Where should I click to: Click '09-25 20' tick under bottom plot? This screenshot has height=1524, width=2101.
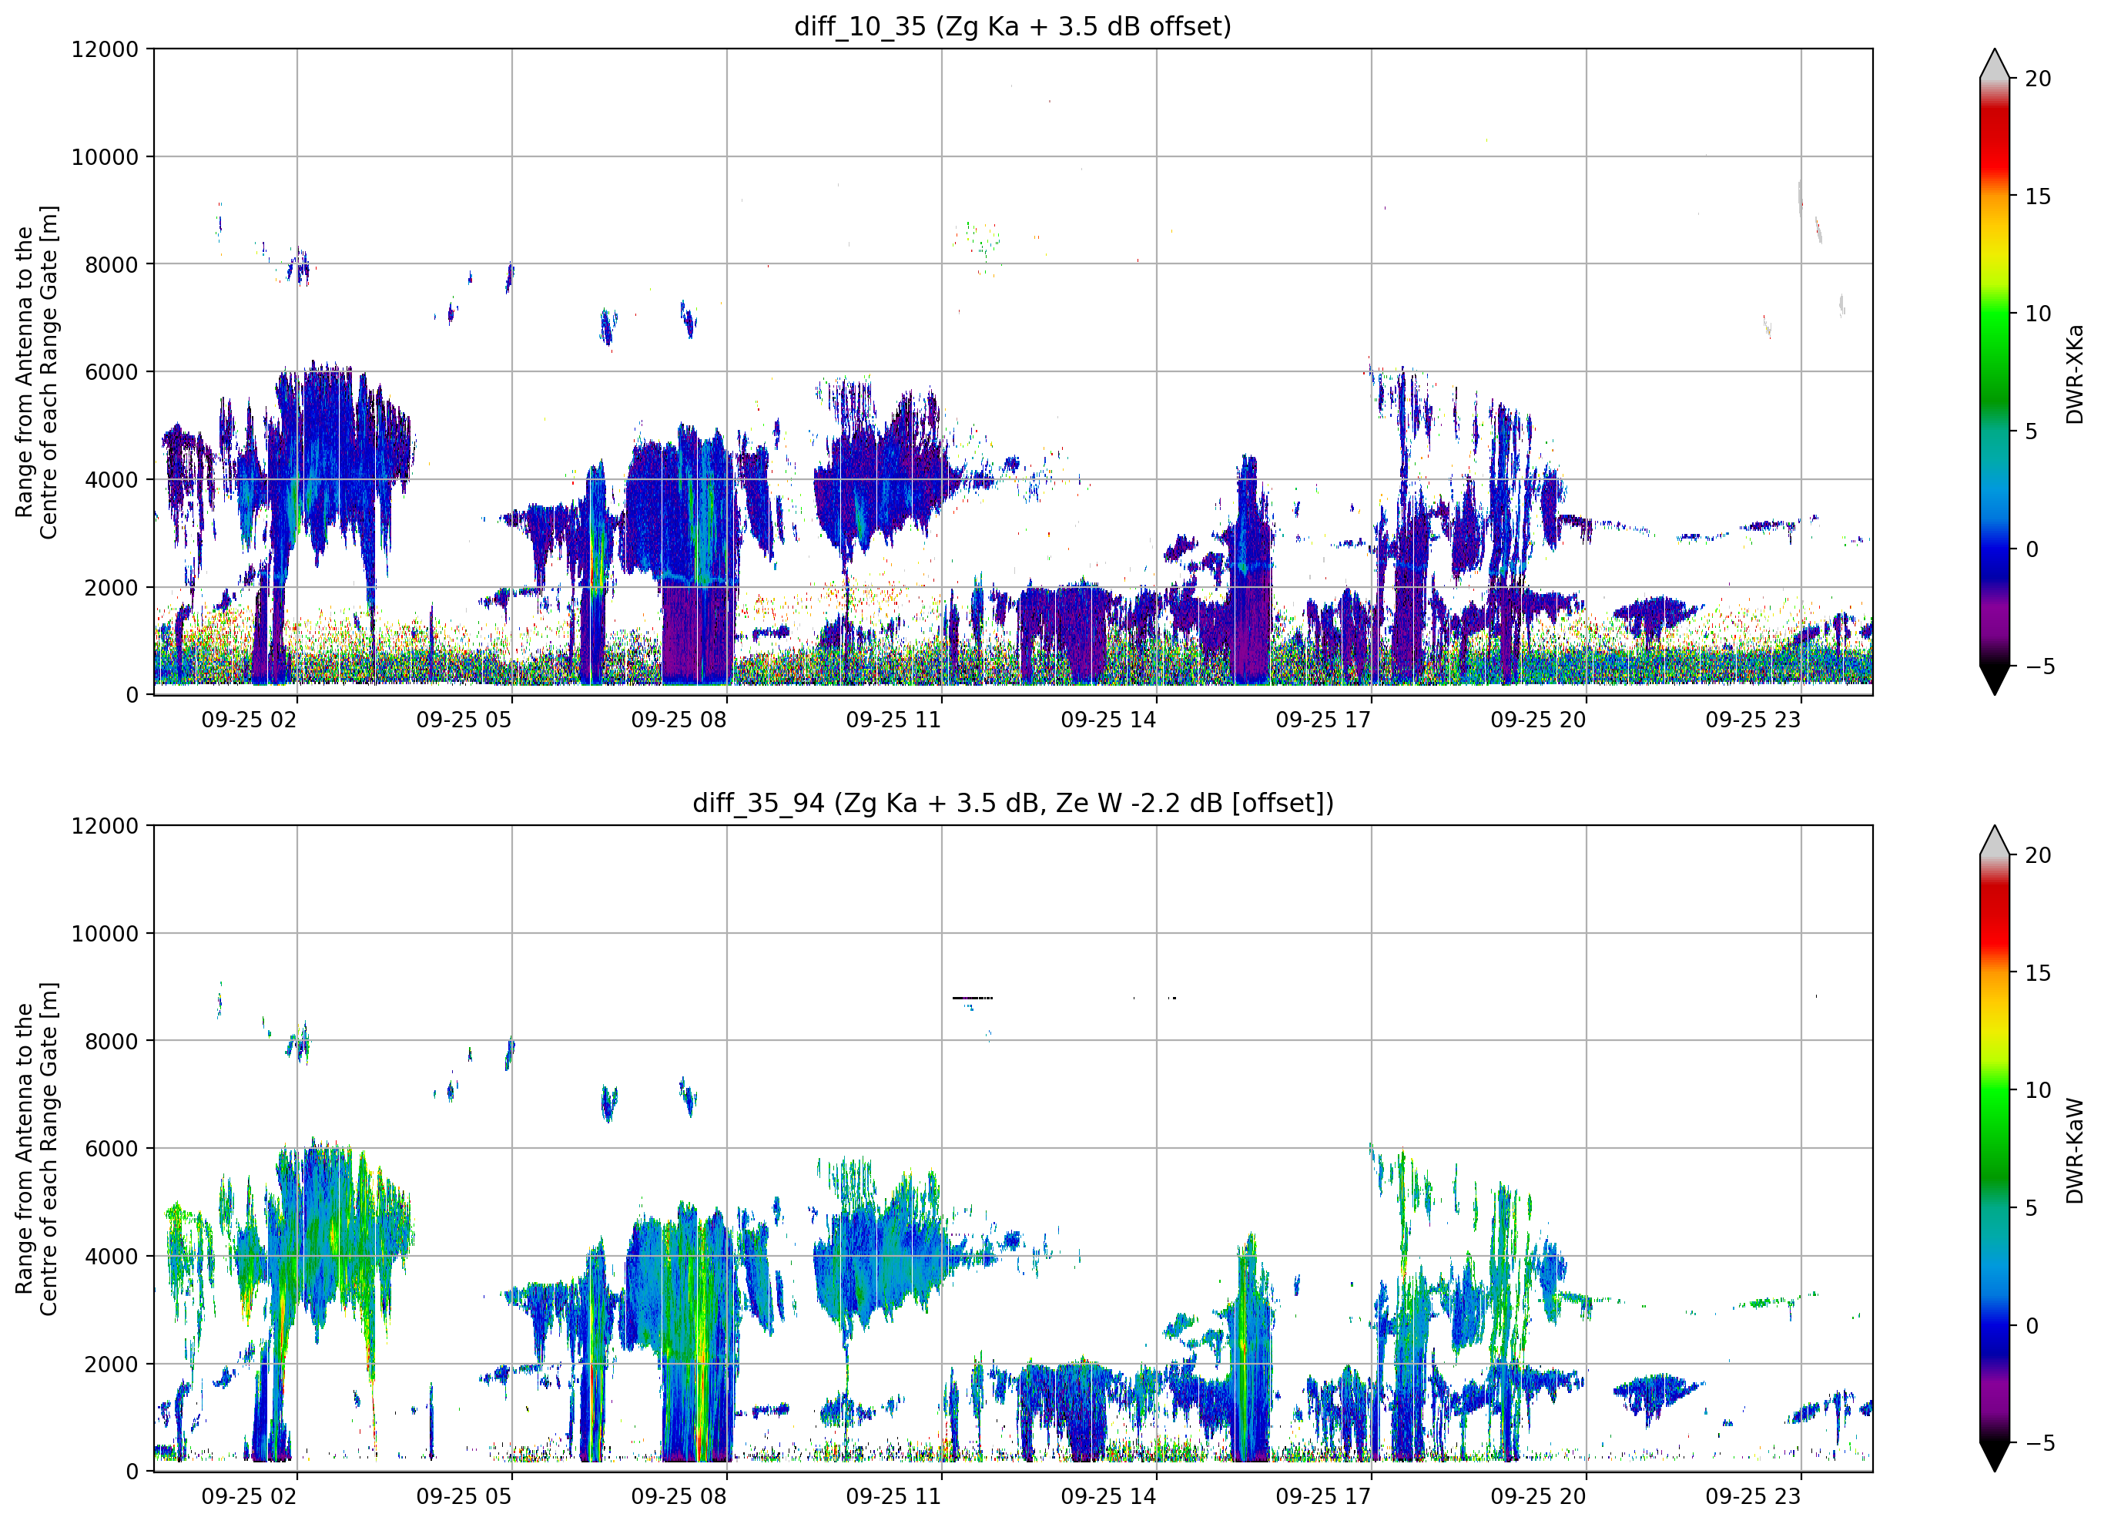(x=1539, y=1497)
